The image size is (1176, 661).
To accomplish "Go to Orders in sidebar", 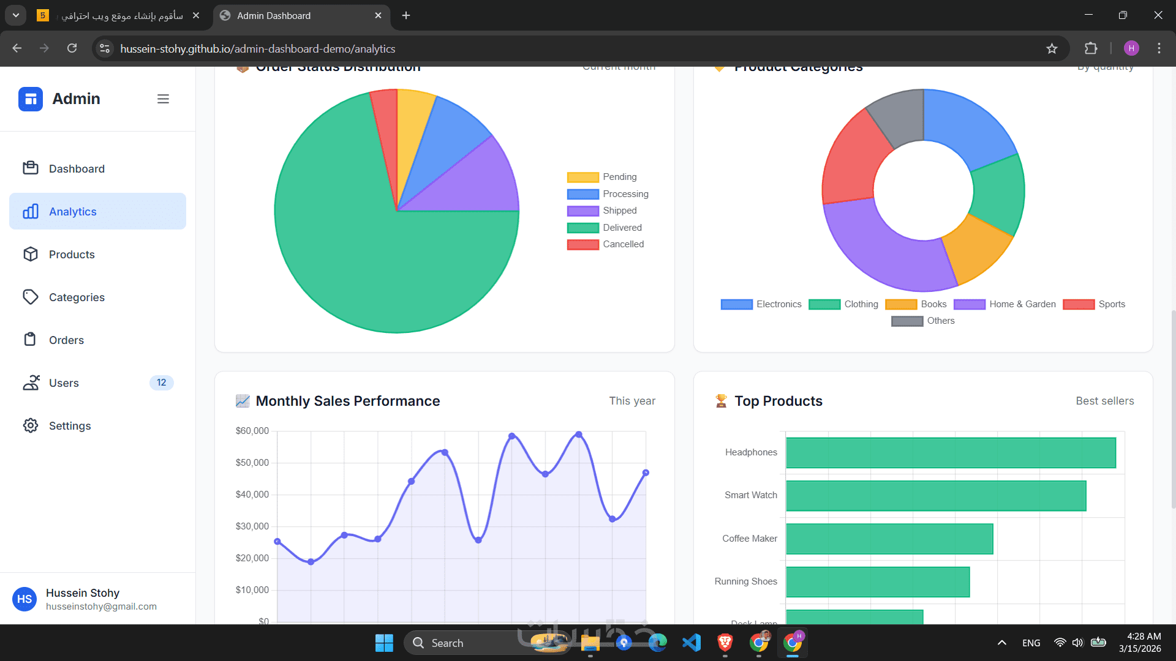I will (66, 340).
